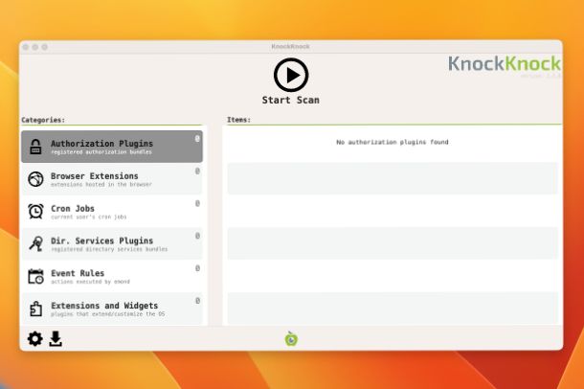View the Extensions and Widgets category
Screen dimensions: 584x389
coord(112,309)
